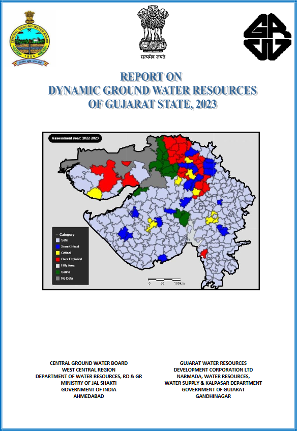Select the blue Semi Critical swatch
This screenshot has width=297, height=432.
click(57, 246)
